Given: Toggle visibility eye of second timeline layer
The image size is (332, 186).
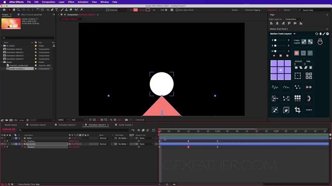Looking at the screenshot, I should [x=2, y=144].
